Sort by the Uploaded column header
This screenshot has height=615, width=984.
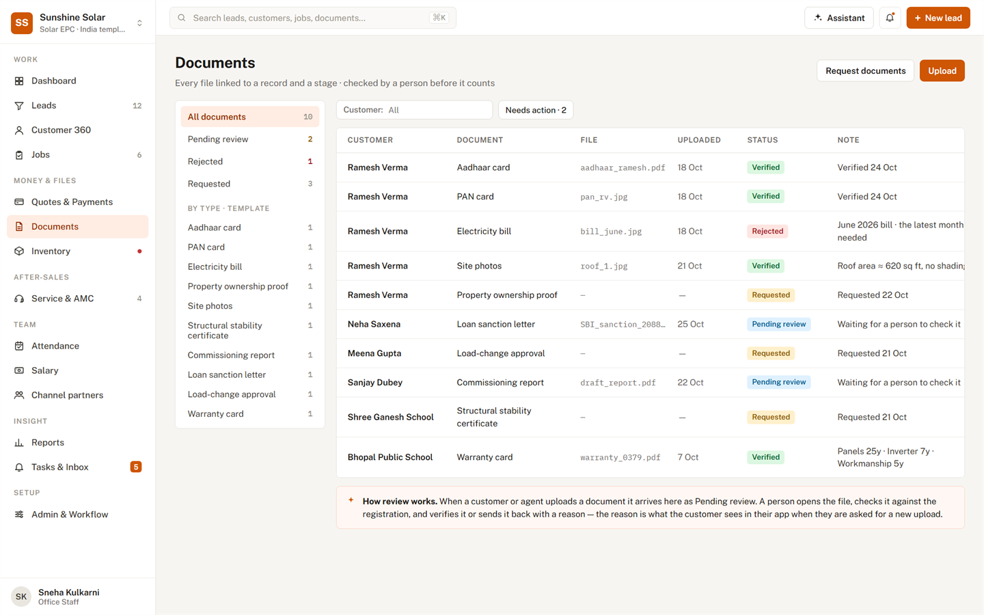click(x=699, y=140)
